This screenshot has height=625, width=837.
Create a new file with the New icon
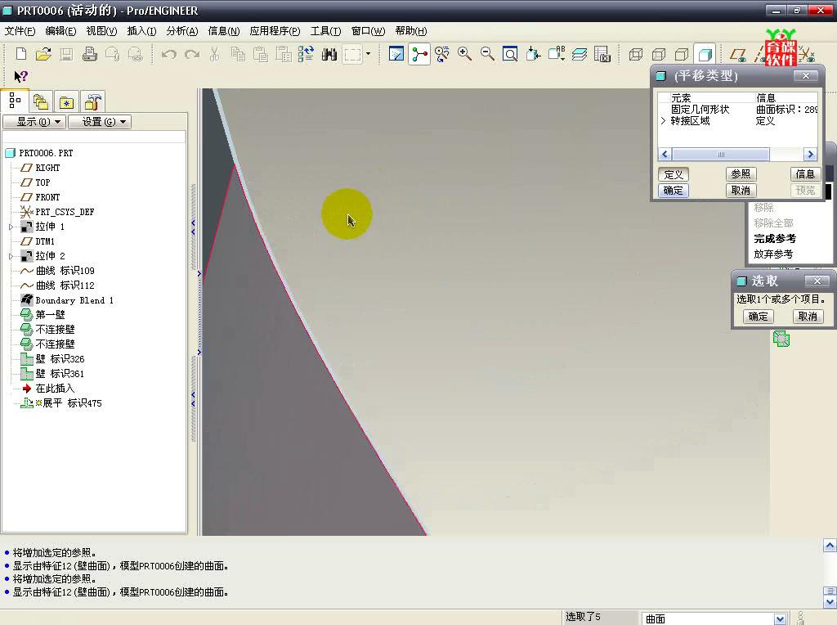20,54
